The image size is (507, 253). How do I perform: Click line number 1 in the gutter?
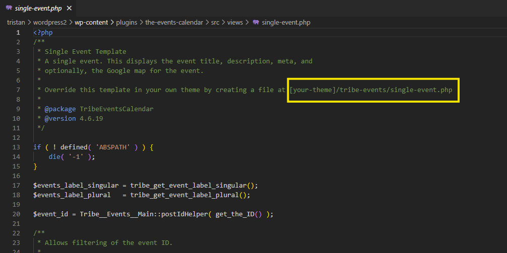[18, 33]
